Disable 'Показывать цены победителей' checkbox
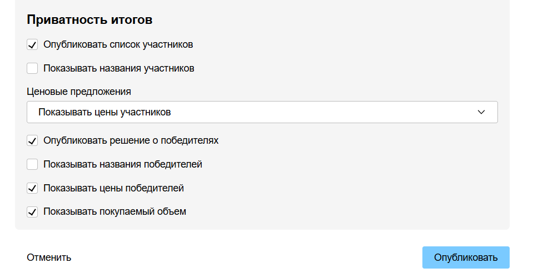This screenshot has height=278, width=533. (x=32, y=189)
